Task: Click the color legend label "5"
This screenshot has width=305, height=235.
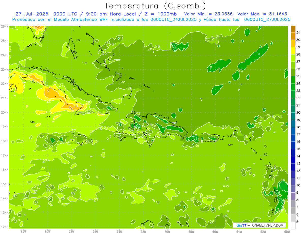Action: coord(297,222)
